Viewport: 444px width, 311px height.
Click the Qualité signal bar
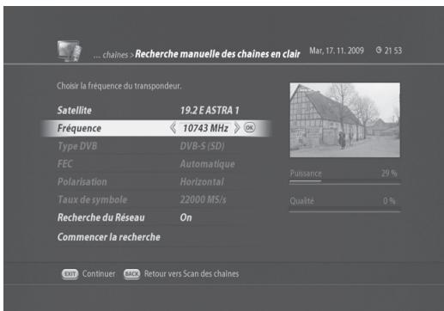(344, 211)
